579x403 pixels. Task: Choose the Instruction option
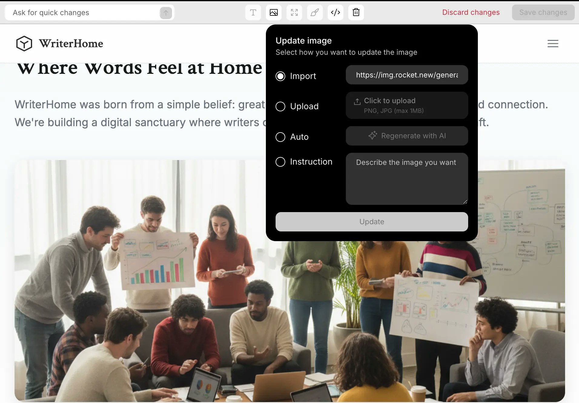point(280,162)
